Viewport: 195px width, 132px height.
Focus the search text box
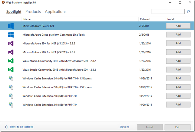(168, 11)
